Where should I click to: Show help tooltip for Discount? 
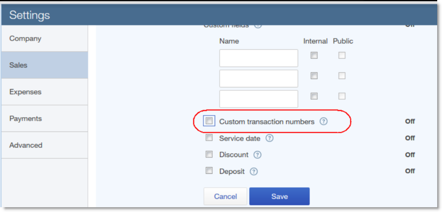click(x=257, y=155)
